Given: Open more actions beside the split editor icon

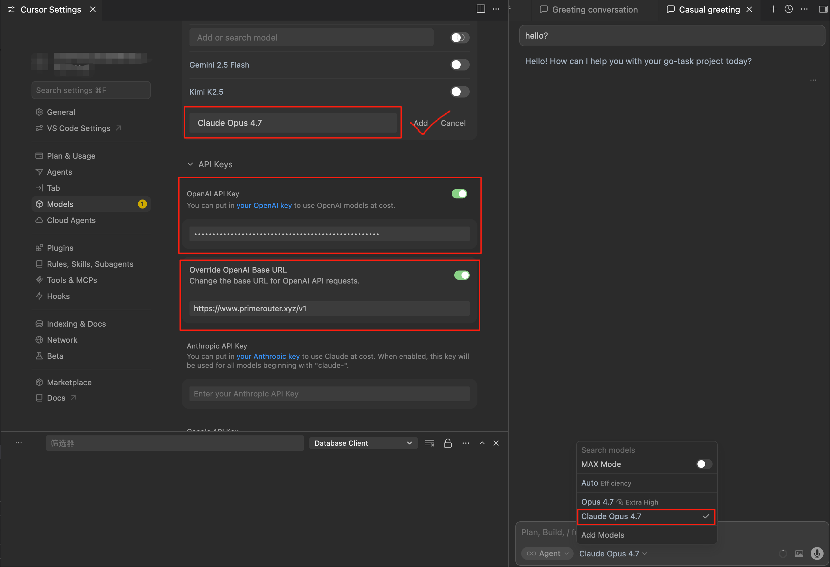Looking at the screenshot, I should point(496,9).
